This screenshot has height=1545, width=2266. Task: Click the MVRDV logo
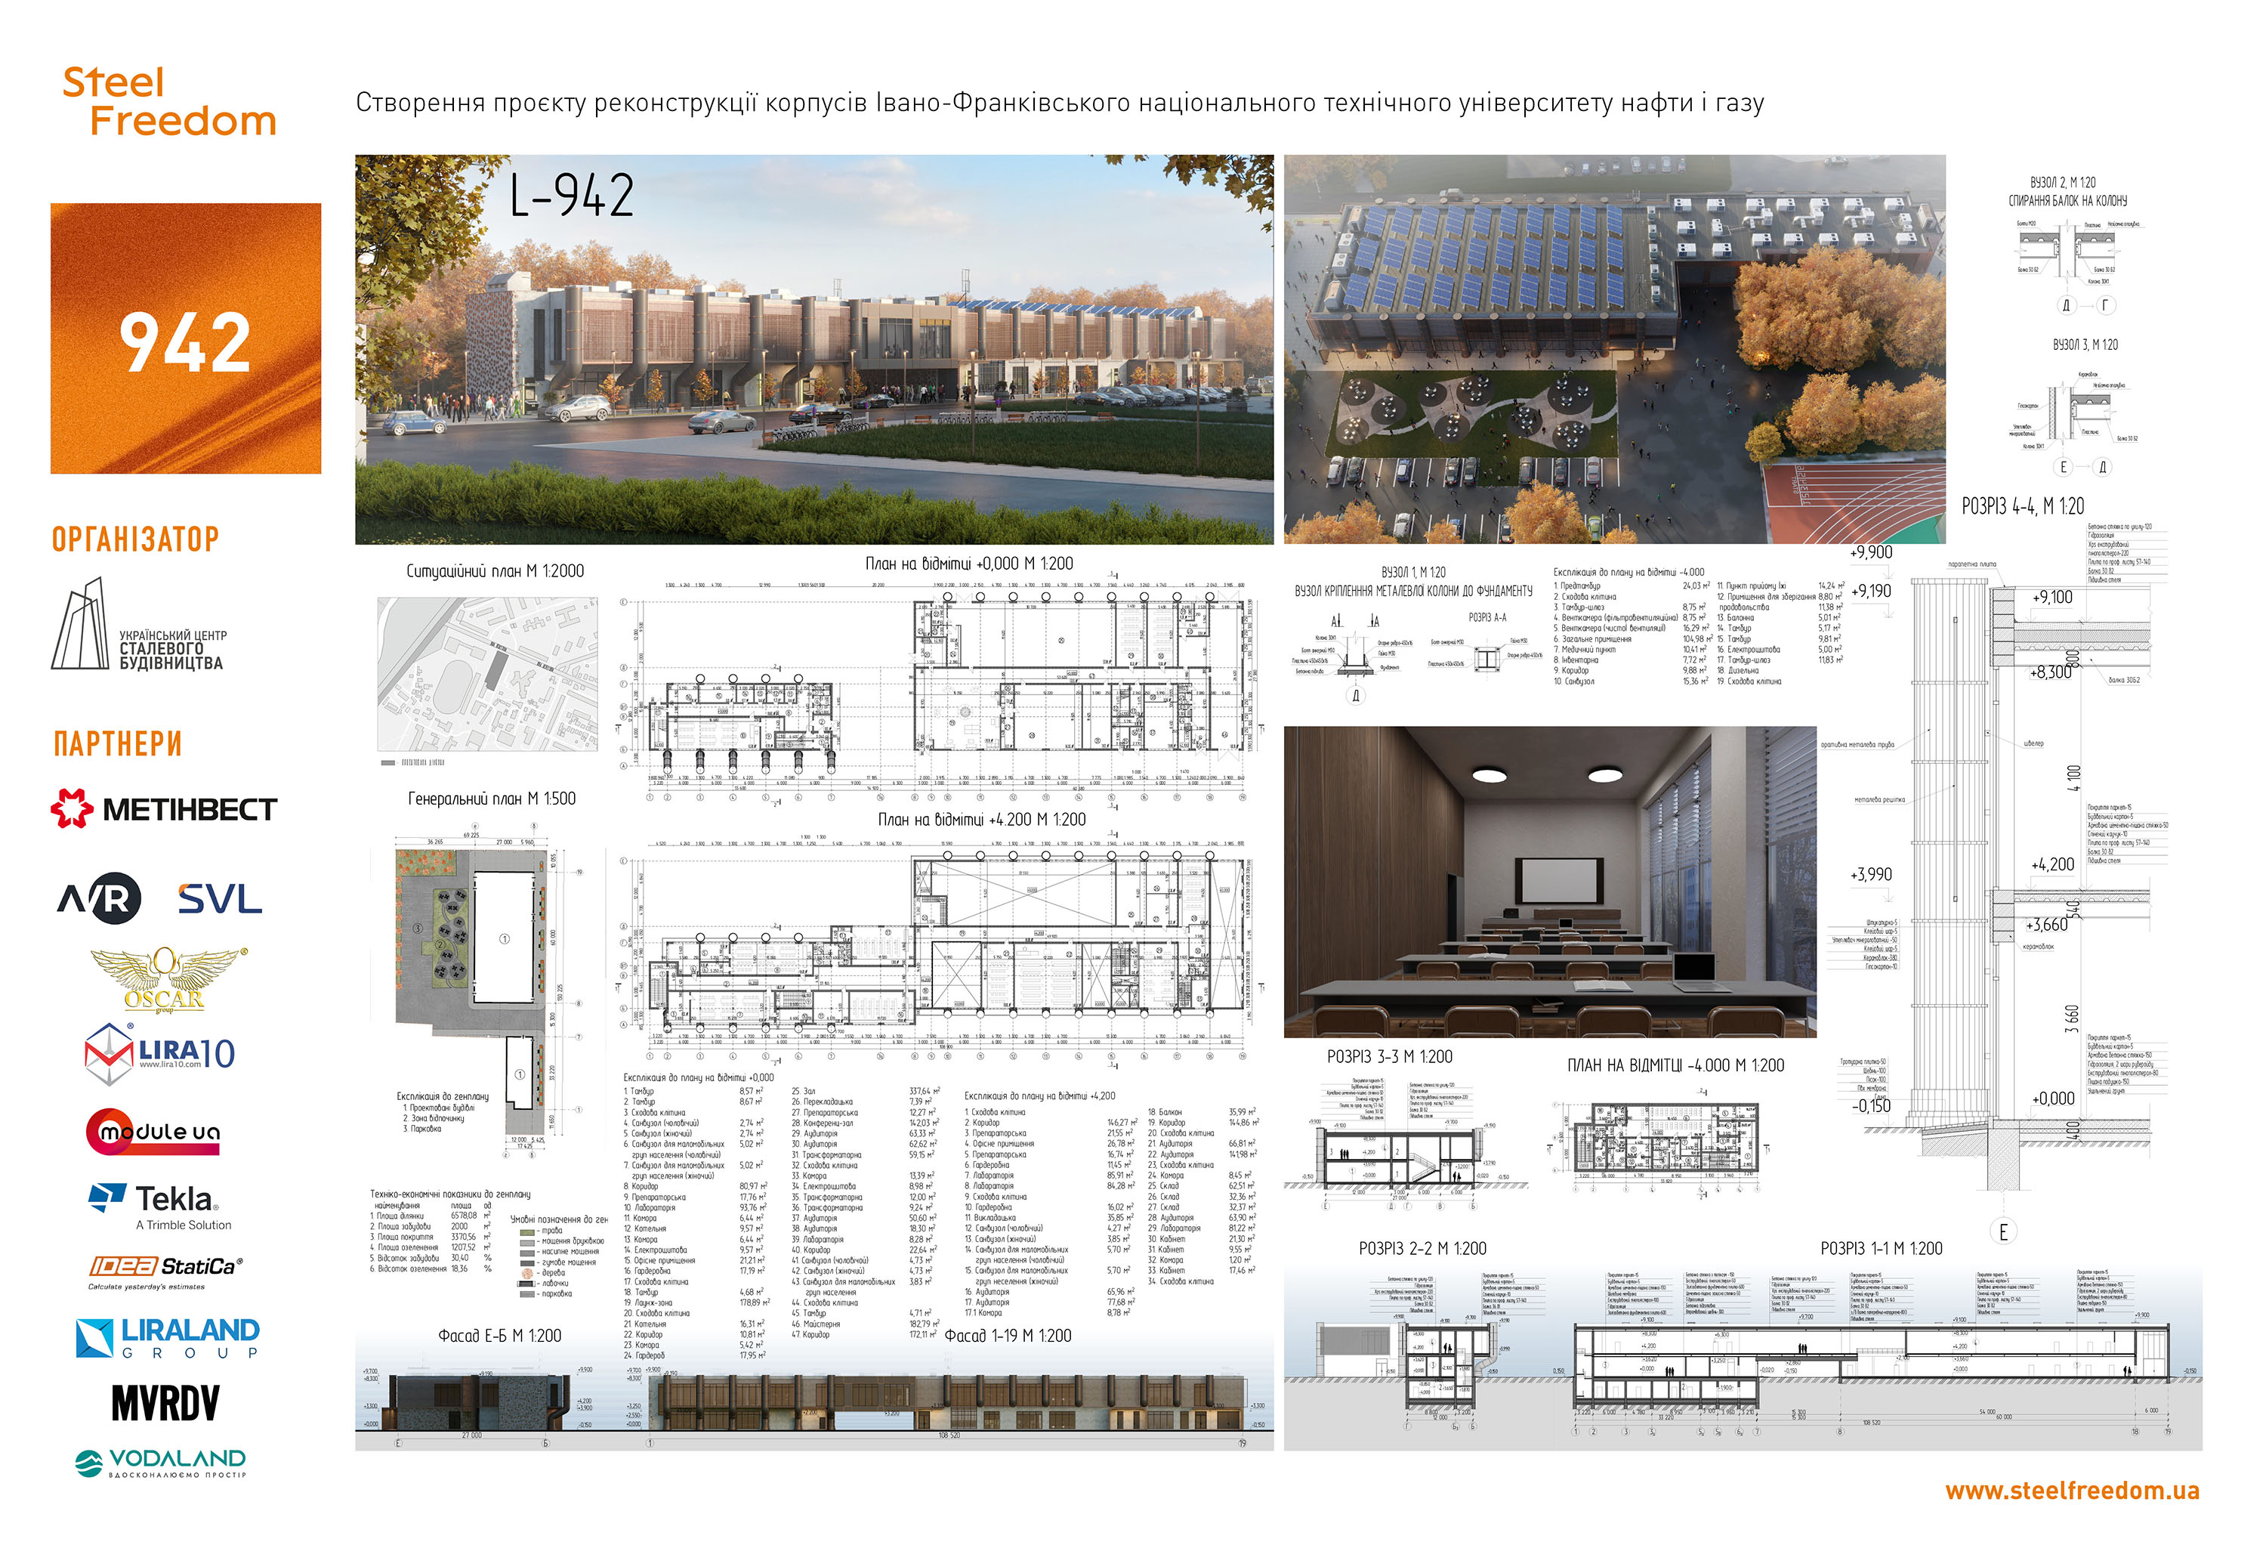165,1404
